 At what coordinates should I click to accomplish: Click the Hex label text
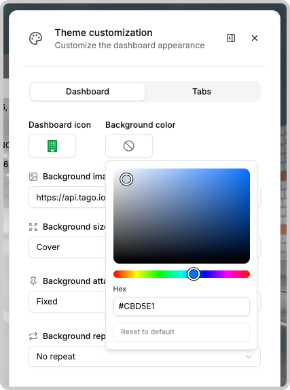pos(120,289)
